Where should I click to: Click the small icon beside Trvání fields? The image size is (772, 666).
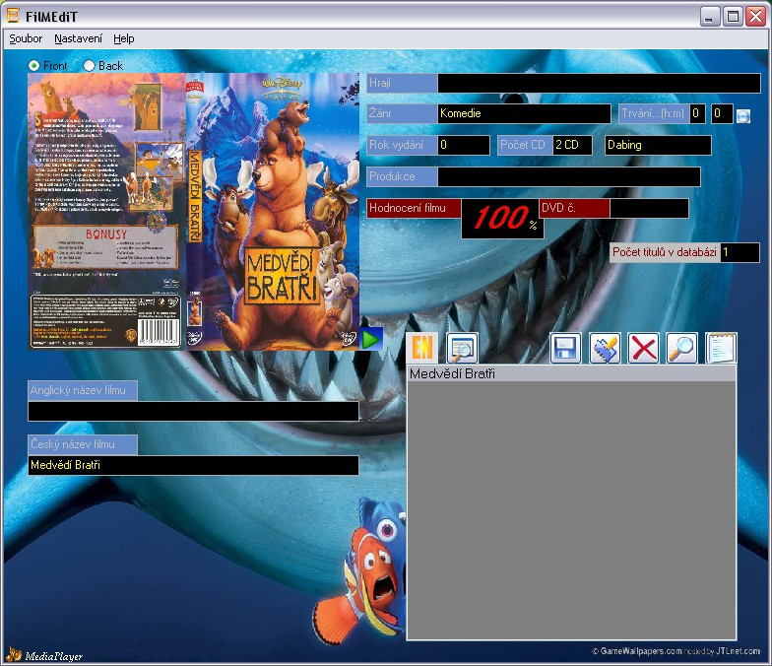click(742, 116)
